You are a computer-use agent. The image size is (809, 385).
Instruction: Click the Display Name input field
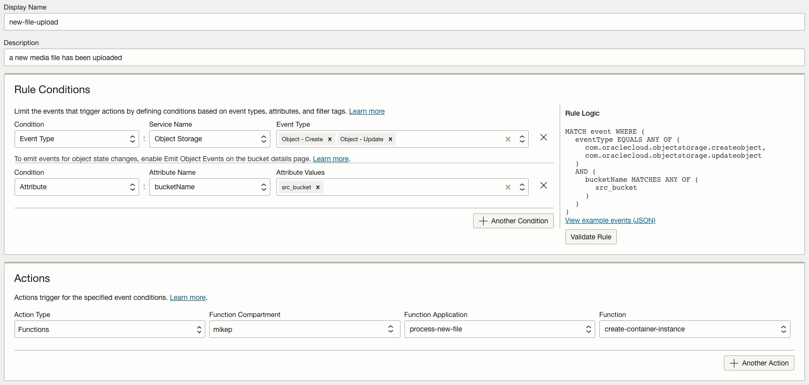pyautogui.click(x=404, y=22)
